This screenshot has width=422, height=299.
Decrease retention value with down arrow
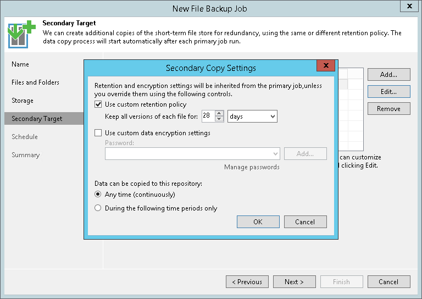[219, 119]
